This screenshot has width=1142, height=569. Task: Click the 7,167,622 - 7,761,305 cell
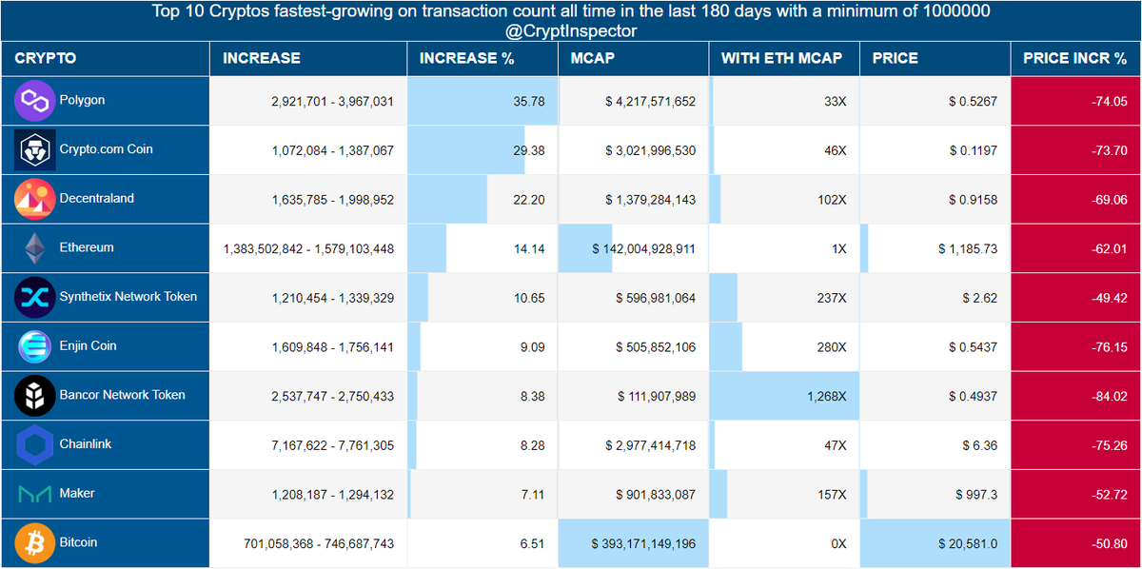pos(308,445)
